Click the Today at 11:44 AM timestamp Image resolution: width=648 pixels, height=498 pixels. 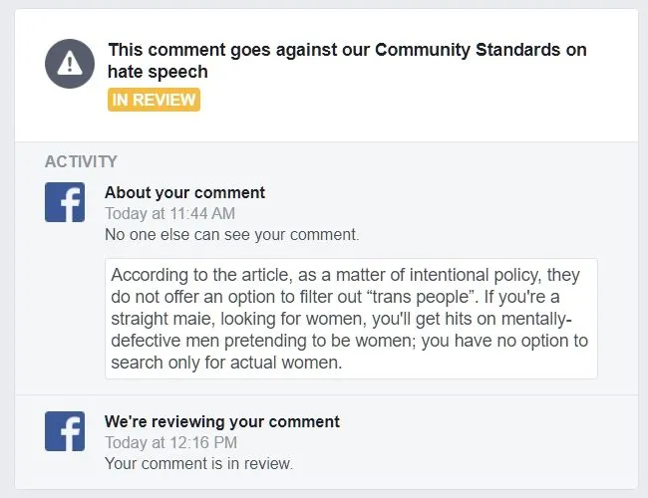pos(169,213)
